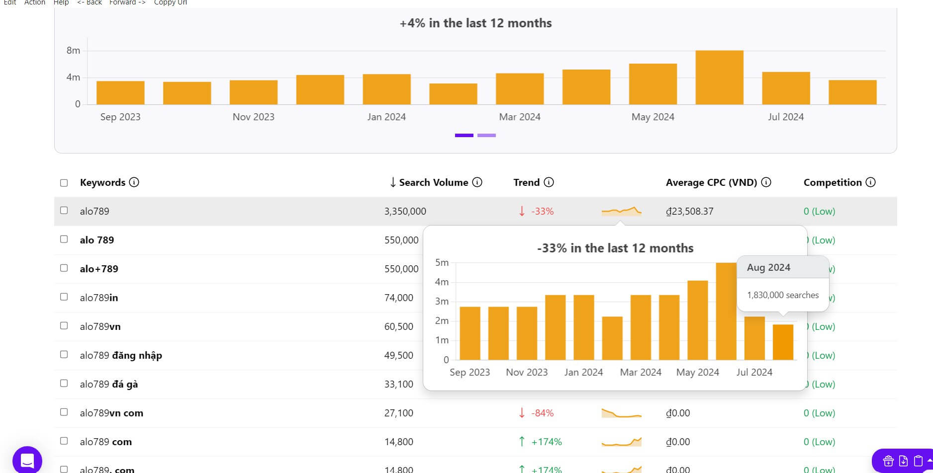Open the Edit menu
The height and width of the screenshot is (473, 933).
click(x=10, y=2)
